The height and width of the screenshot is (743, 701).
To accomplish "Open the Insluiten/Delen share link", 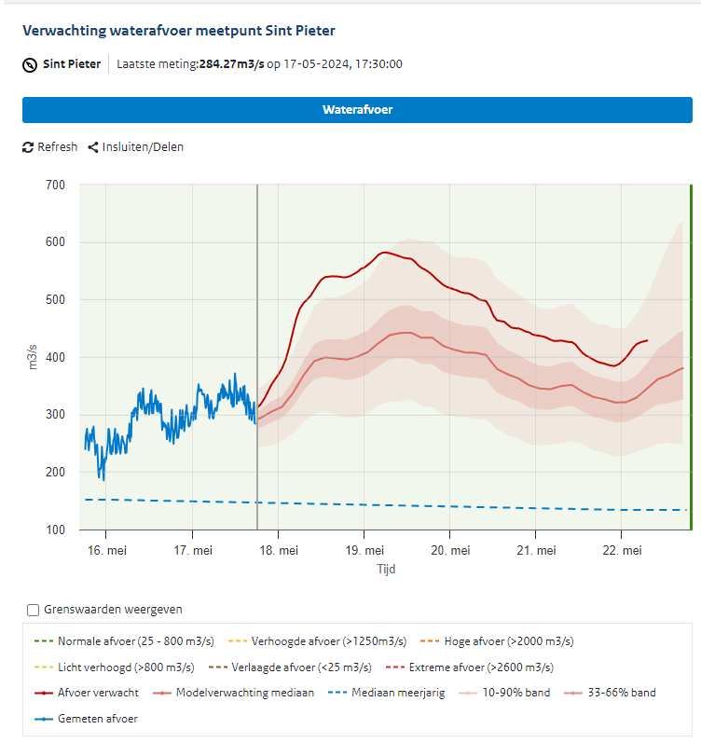I will pos(143,147).
